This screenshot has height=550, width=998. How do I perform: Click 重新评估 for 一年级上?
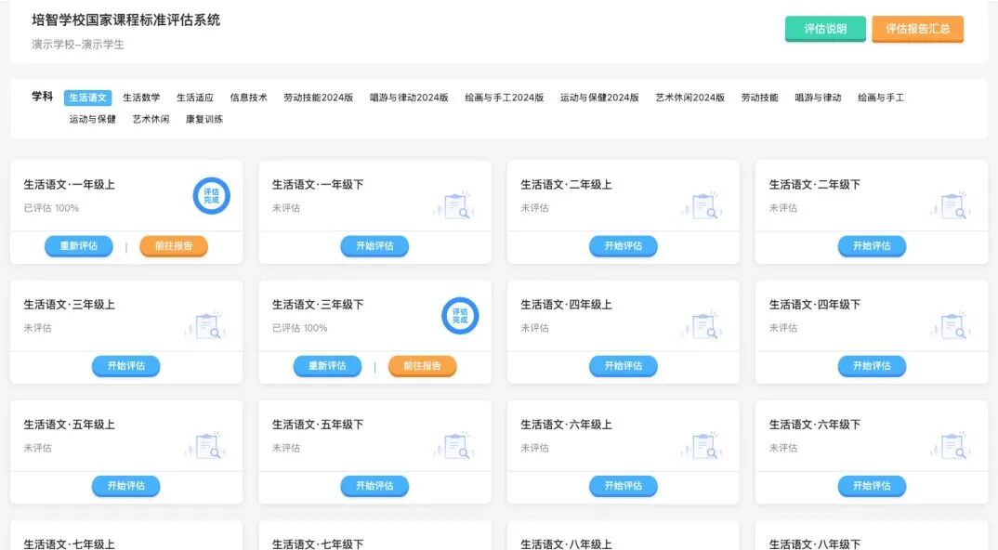[x=79, y=245]
